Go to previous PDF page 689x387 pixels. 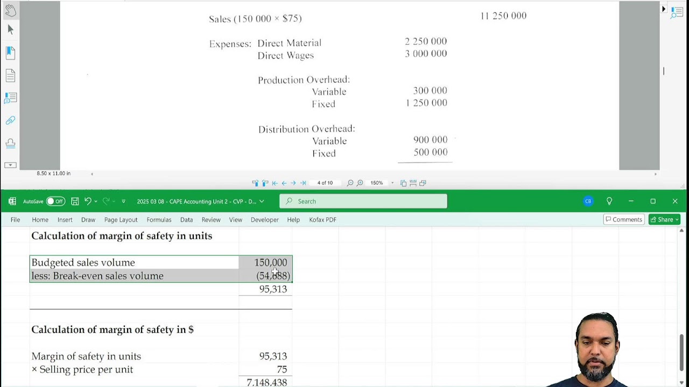(x=284, y=183)
